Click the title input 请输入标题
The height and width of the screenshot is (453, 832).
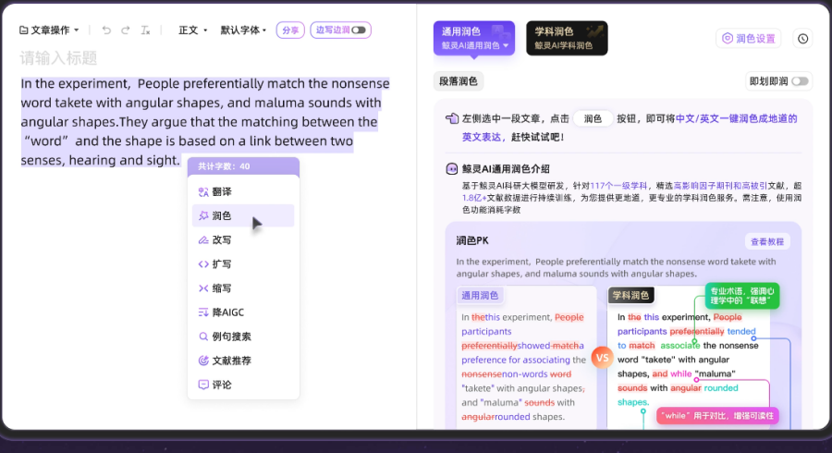tap(58, 58)
